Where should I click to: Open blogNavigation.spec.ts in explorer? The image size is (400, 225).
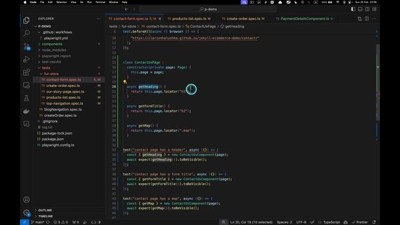pos(62,109)
